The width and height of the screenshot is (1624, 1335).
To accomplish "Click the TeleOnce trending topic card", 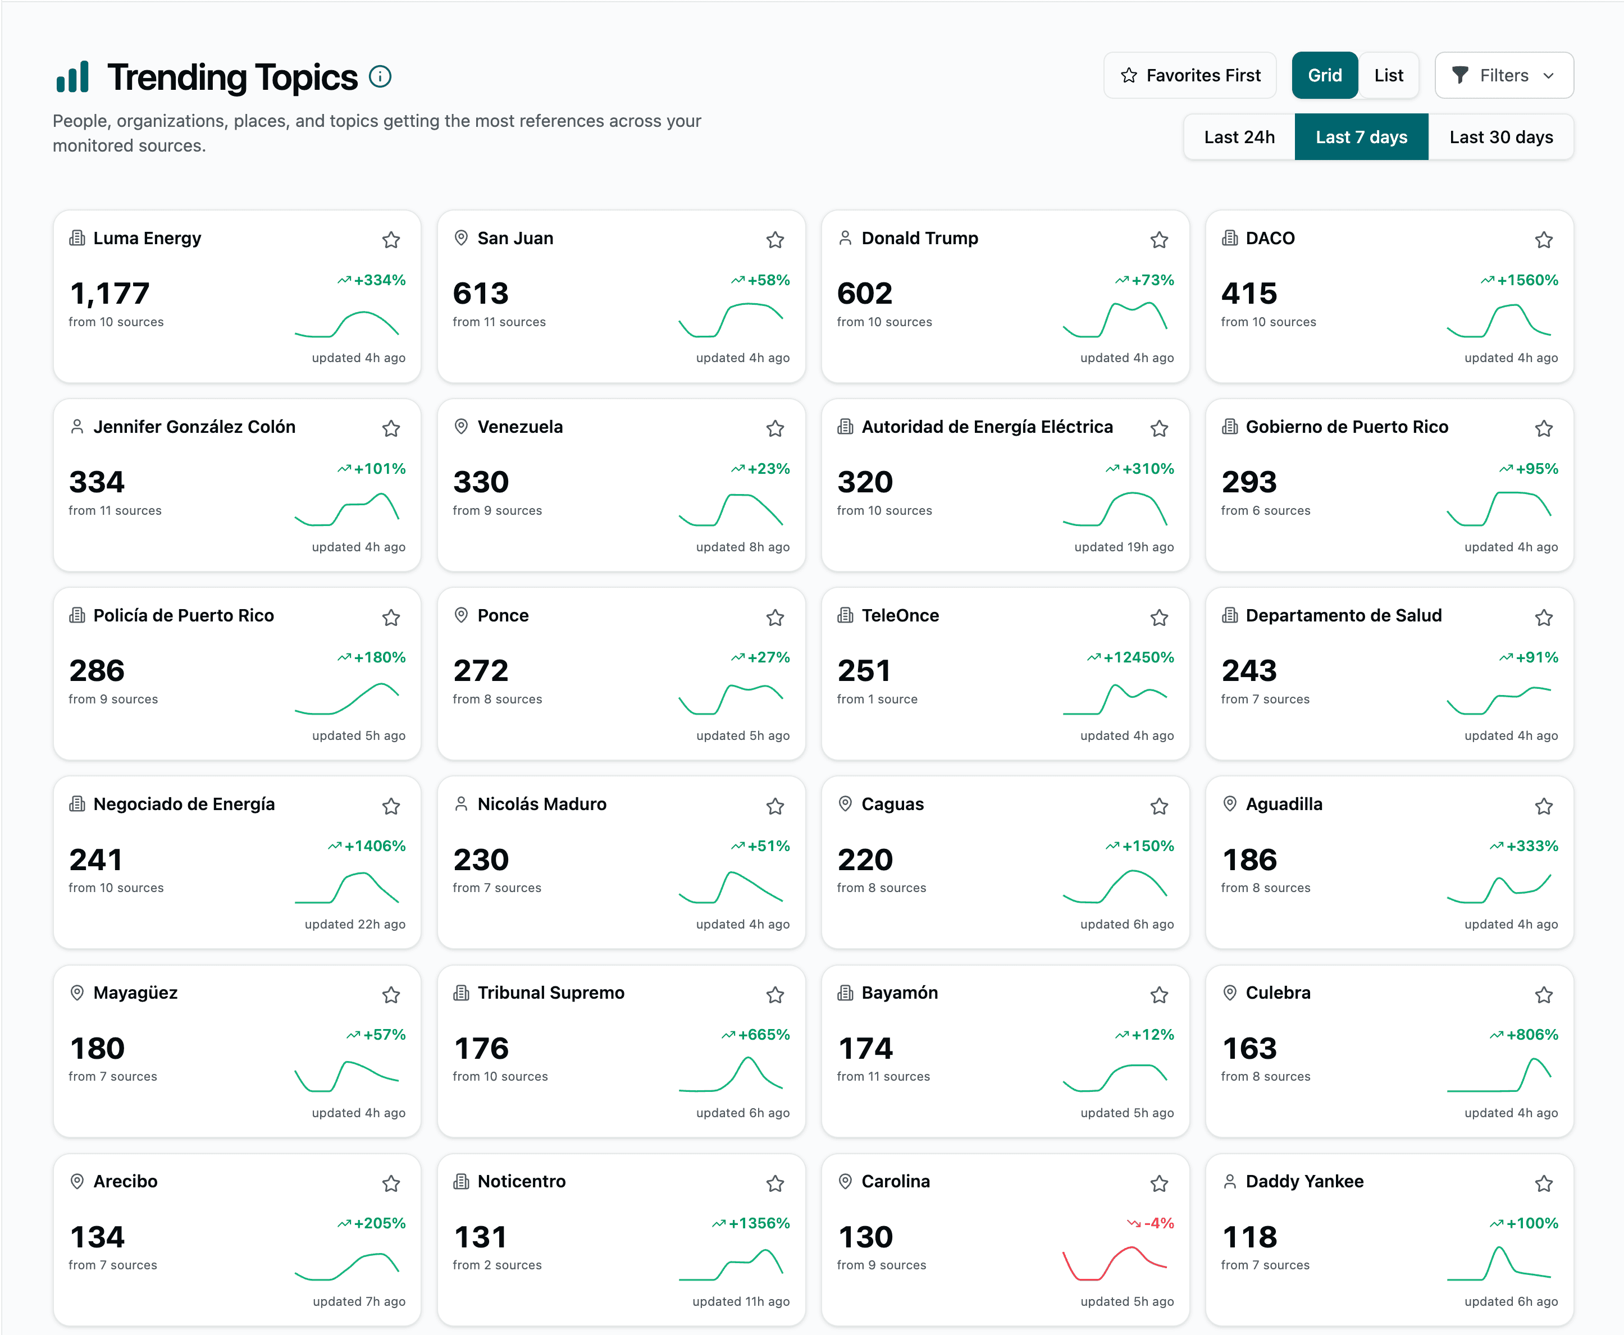I will click(1004, 674).
